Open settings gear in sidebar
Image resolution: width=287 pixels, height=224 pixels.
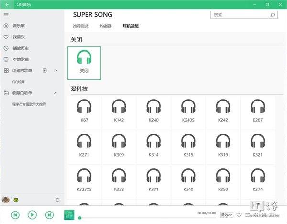[58, 200]
